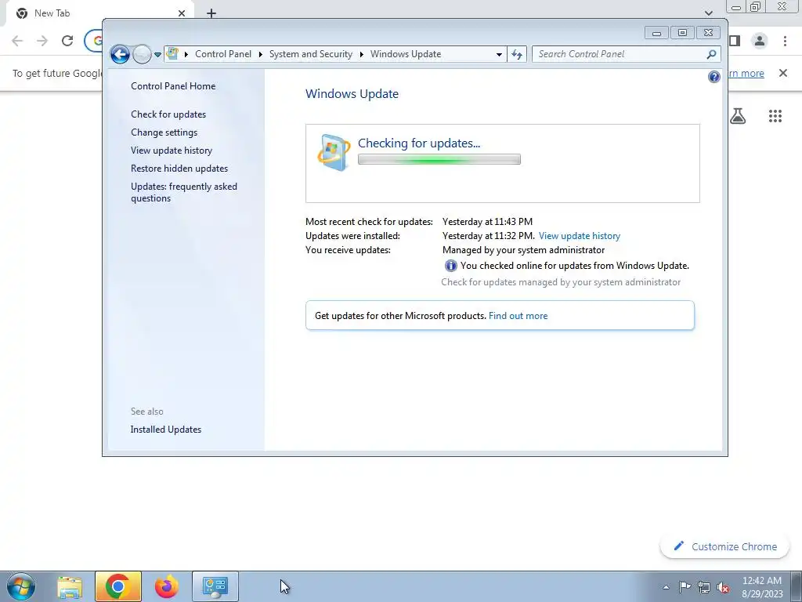802x602 pixels.
Task: Open Google apps grid icon
Action: [775, 116]
